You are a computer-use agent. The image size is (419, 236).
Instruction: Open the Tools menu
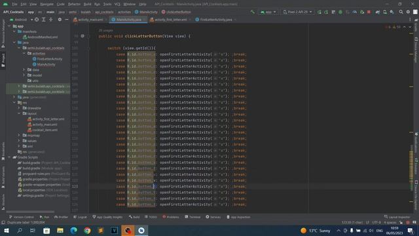click(107, 4)
